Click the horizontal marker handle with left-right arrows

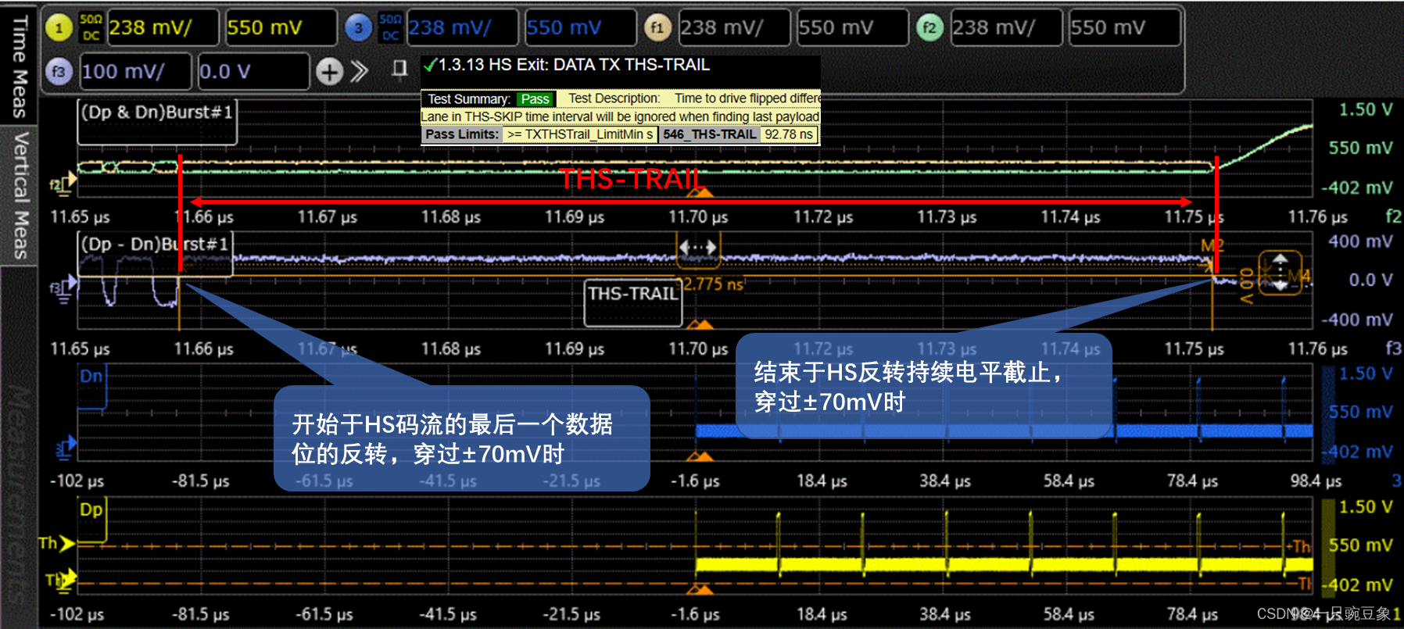[x=697, y=248]
